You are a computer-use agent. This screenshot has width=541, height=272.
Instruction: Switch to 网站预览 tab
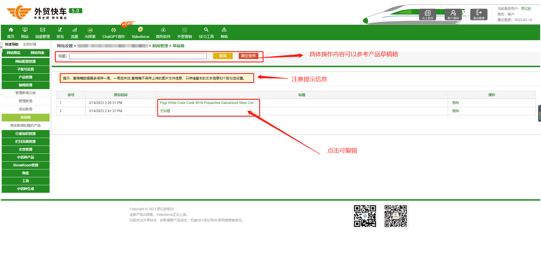(14, 53)
